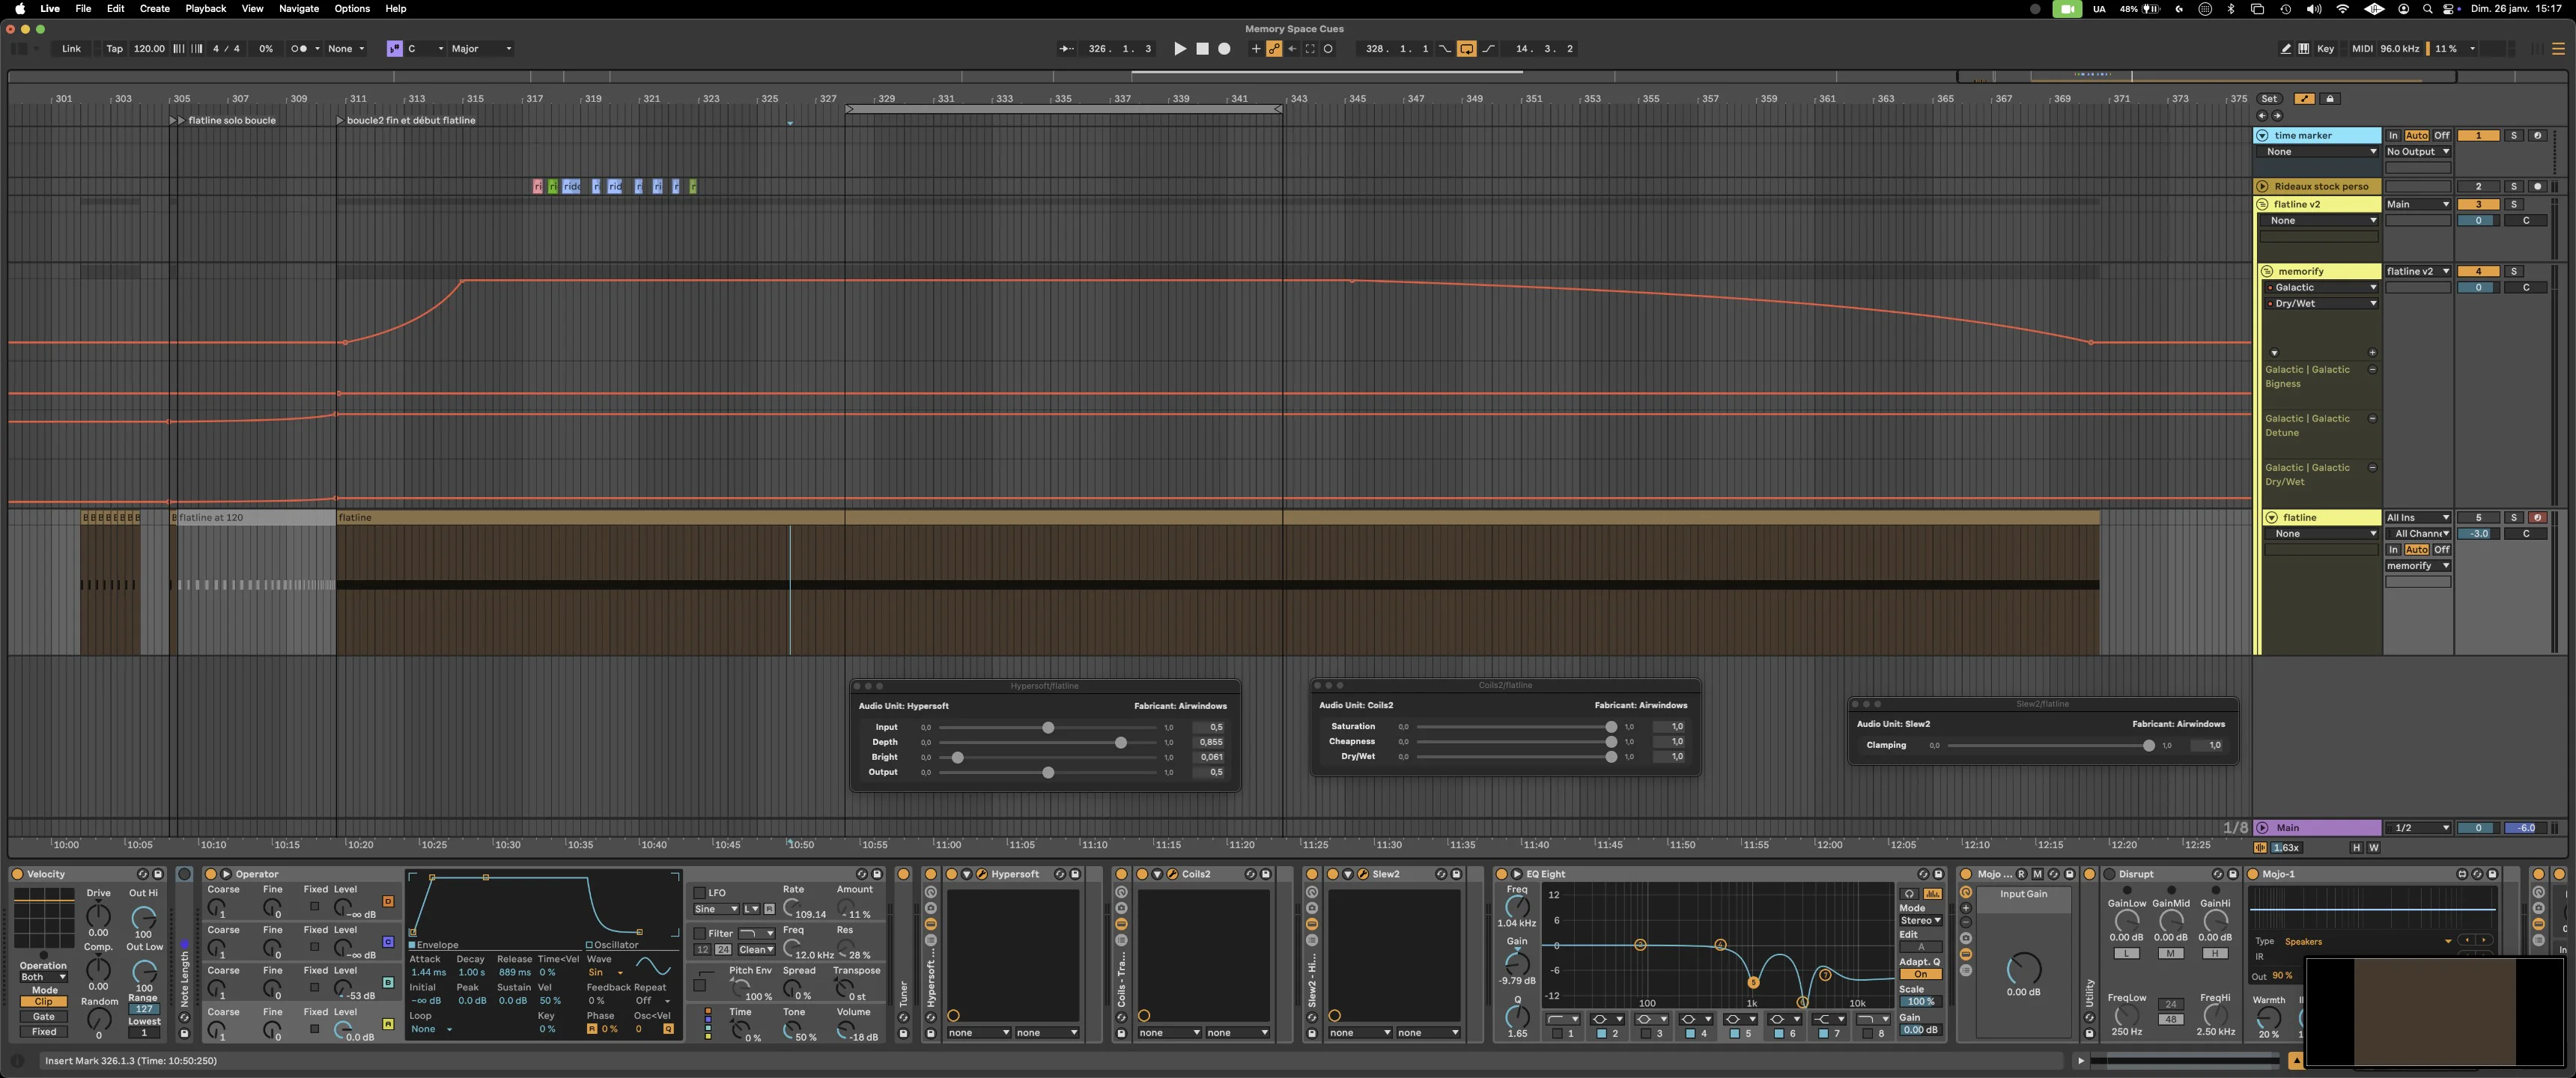This screenshot has height=1078, width=2576.
Task: Click the Tap tempo button
Action: pyautogui.click(x=114, y=48)
